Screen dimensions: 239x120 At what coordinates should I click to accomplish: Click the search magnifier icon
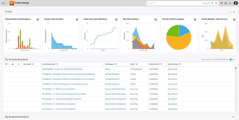(216, 3)
